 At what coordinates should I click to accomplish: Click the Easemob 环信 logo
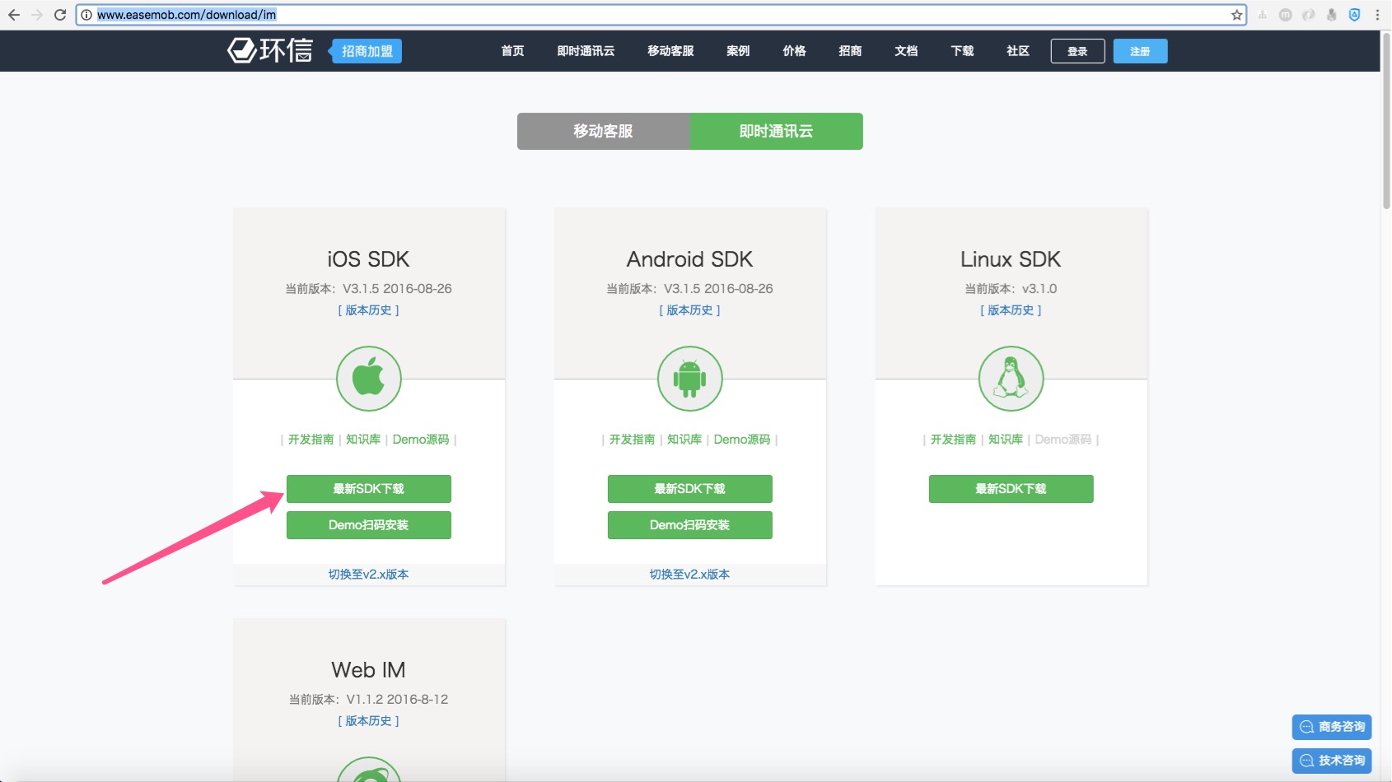[270, 51]
